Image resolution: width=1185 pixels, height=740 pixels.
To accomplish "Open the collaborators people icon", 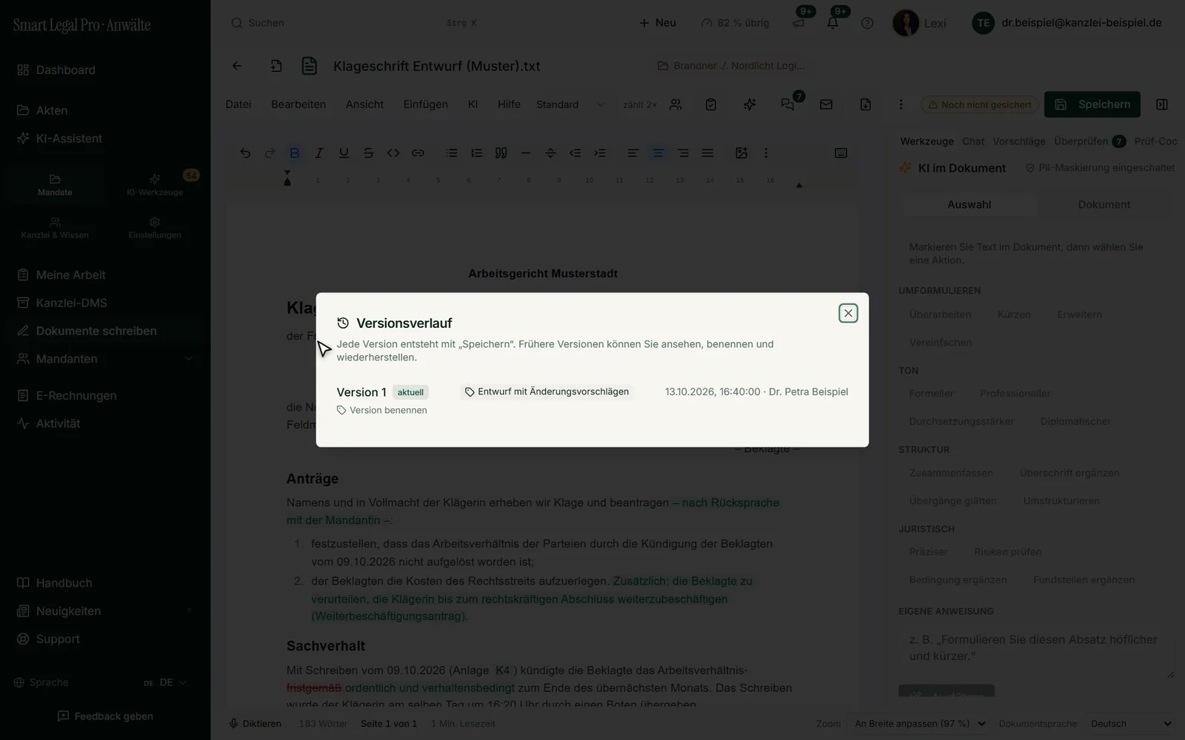I will click(675, 104).
